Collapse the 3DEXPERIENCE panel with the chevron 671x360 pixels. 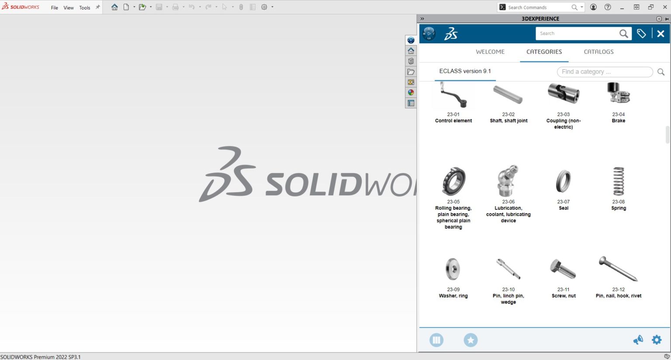[x=422, y=18]
